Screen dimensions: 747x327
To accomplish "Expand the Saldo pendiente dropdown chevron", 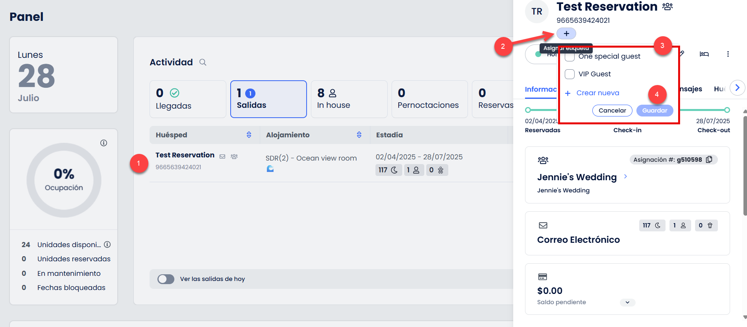I will [627, 302].
